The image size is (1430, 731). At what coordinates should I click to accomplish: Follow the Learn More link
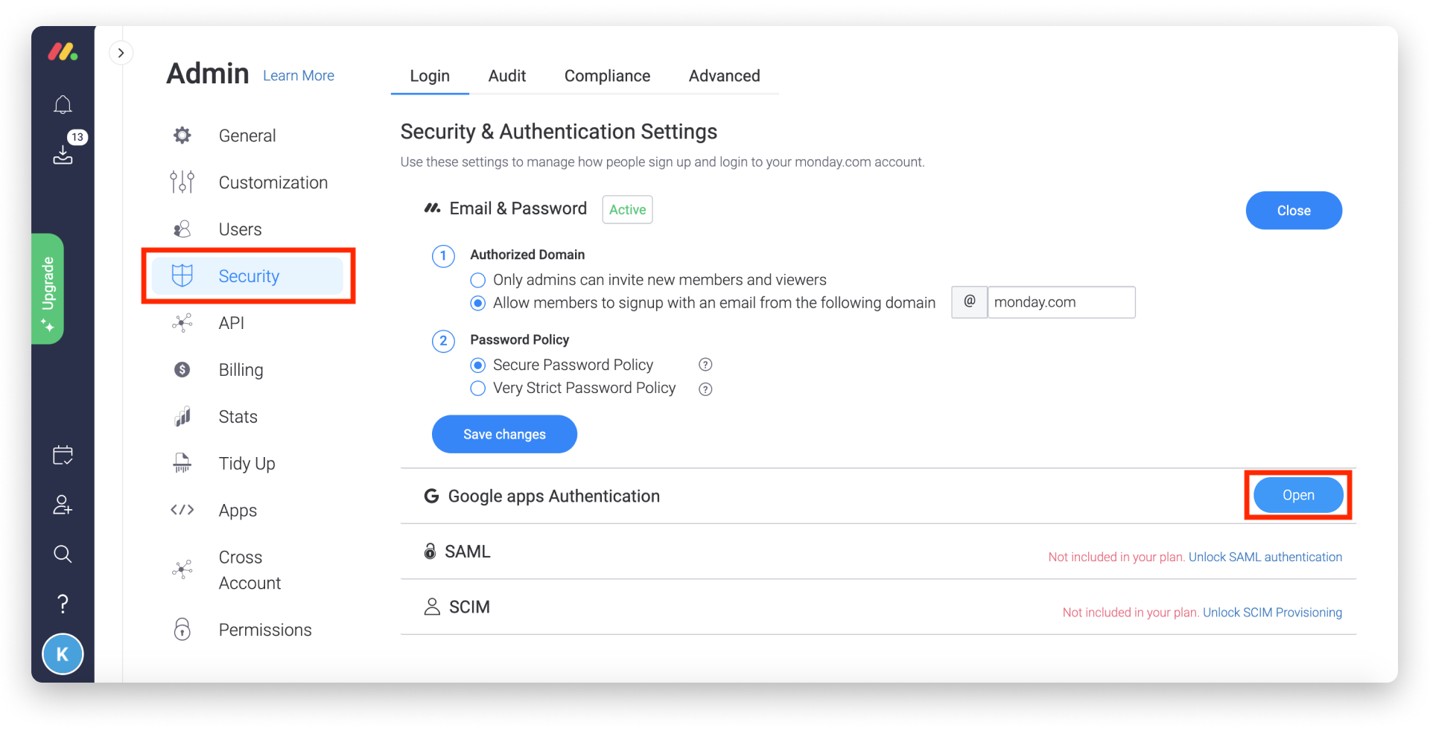pos(299,76)
